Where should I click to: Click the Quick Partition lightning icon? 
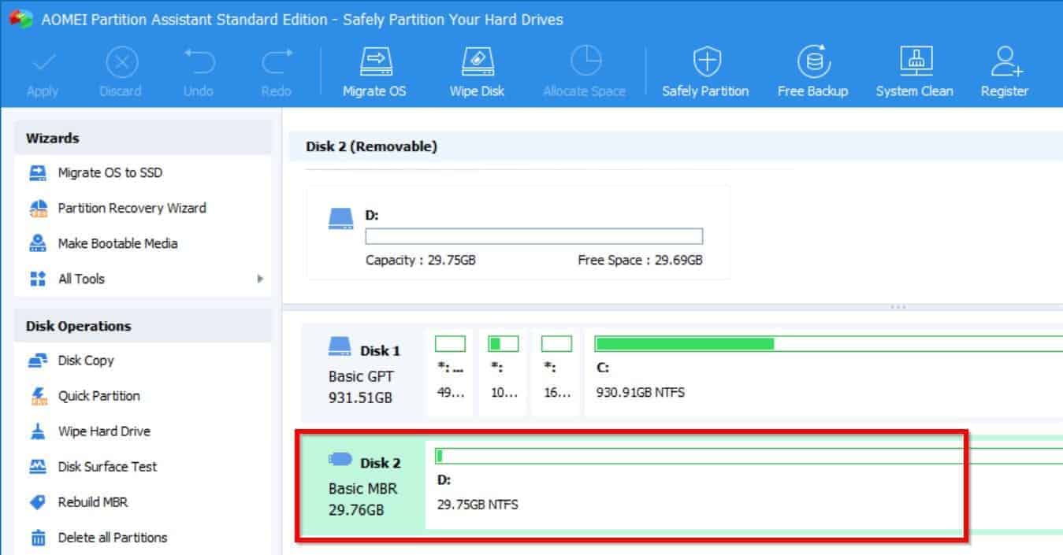39,396
